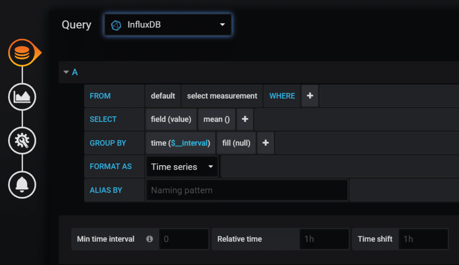Add a SELECT function with plus icon
This screenshot has width=459, height=265.
click(x=245, y=119)
